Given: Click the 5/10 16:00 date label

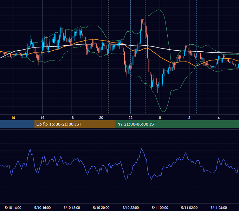Looking at the screenshot, I should click(43, 207).
